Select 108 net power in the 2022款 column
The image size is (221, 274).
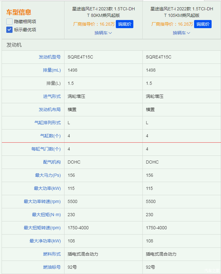click(150, 241)
